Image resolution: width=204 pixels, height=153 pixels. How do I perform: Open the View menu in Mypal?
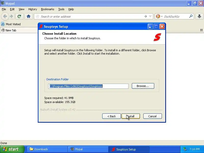21,9
